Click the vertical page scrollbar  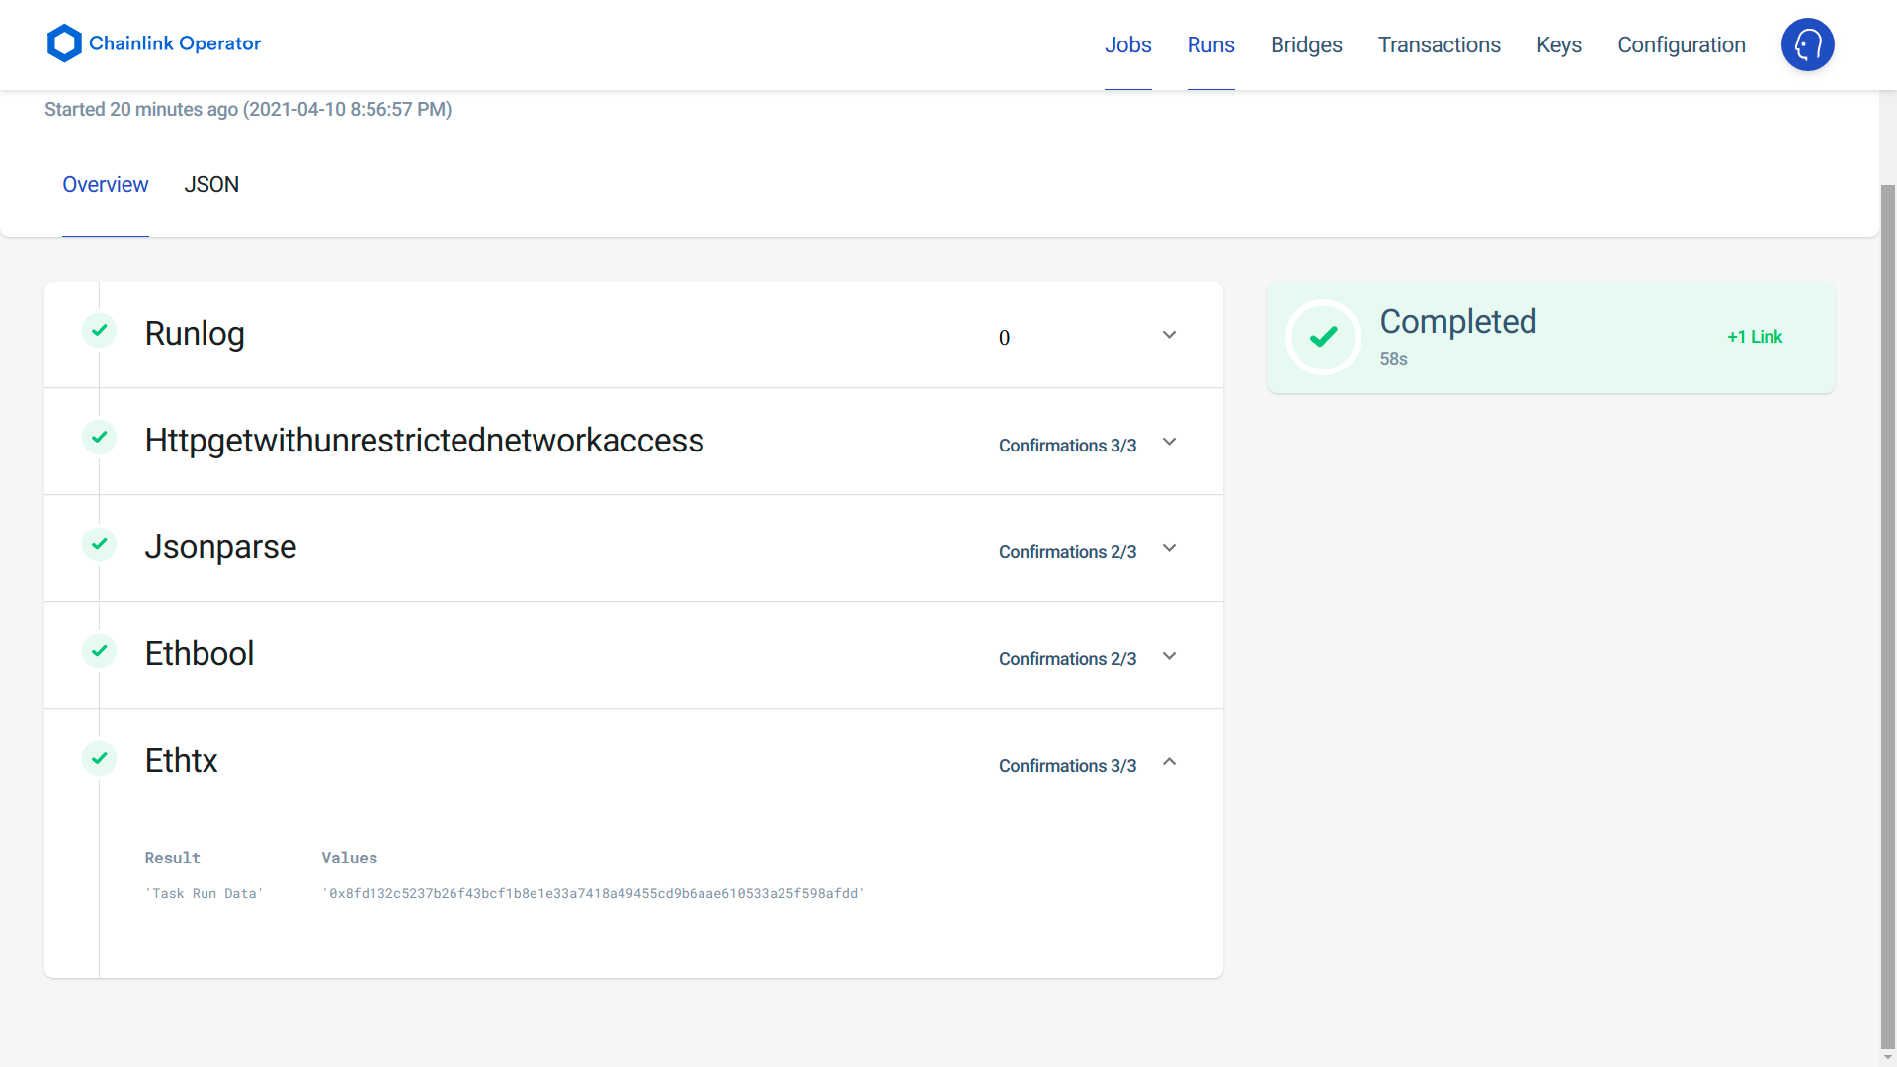coord(1887,613)
